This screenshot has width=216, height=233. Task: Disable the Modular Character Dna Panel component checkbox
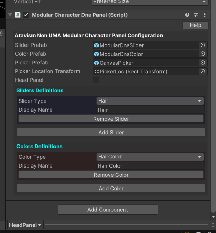click(26, 15)
